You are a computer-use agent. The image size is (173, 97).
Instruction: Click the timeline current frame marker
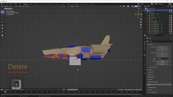(5, 92)
